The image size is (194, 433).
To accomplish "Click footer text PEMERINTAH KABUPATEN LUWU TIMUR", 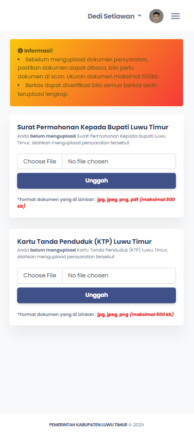I will (x=88, y=425).
